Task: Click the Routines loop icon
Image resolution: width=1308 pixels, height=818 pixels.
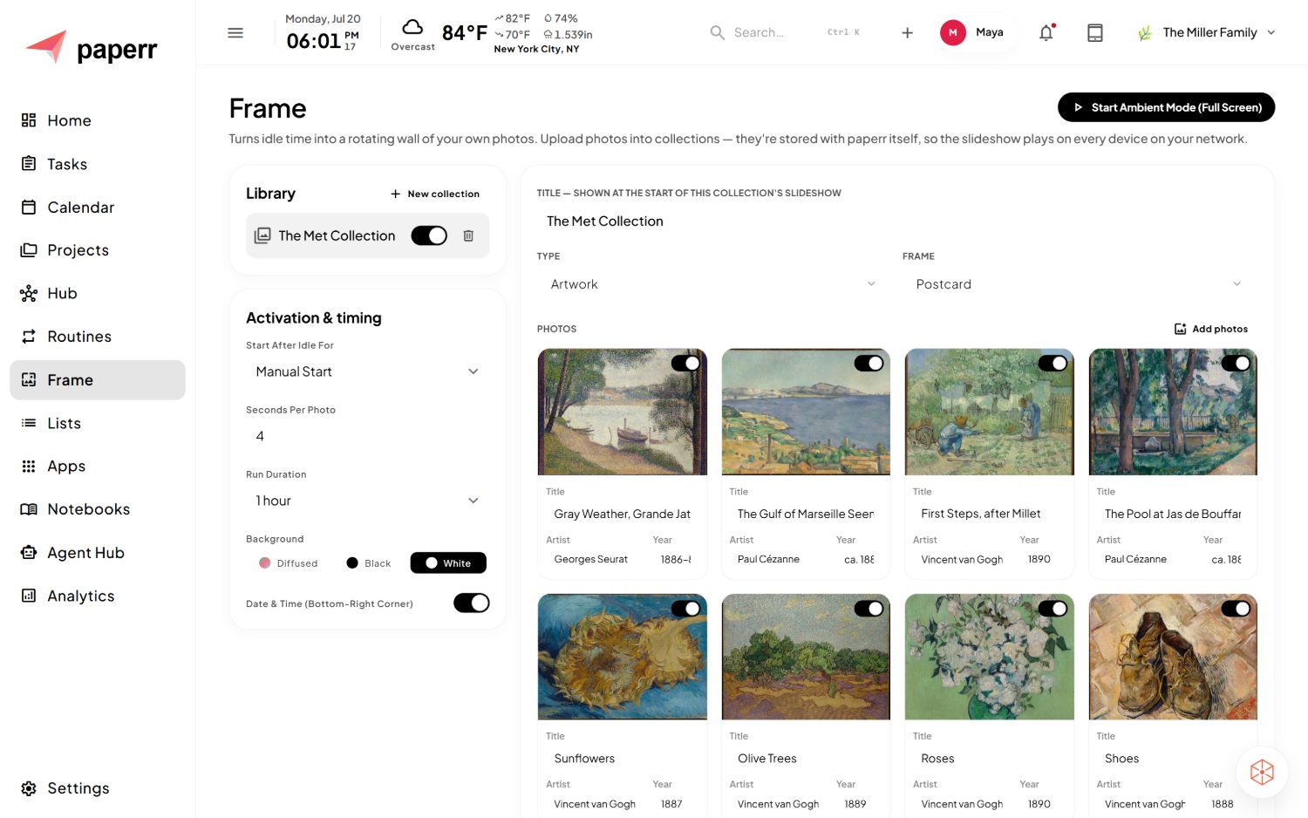Action: [29, 337]
